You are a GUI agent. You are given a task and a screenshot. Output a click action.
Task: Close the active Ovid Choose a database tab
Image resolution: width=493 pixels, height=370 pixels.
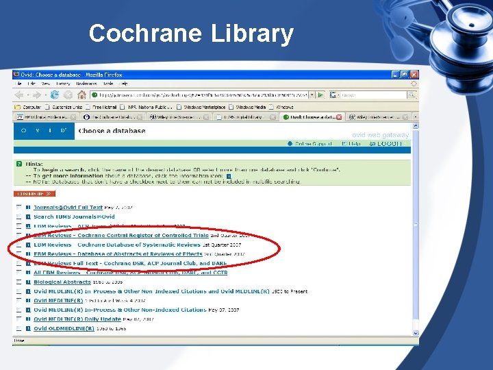[339, 117]
